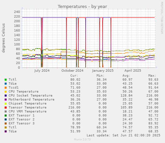Click the yellow CPU Temperature swatch
The height and width of the screenshot is (143, 165).
[x=6, y=92]
